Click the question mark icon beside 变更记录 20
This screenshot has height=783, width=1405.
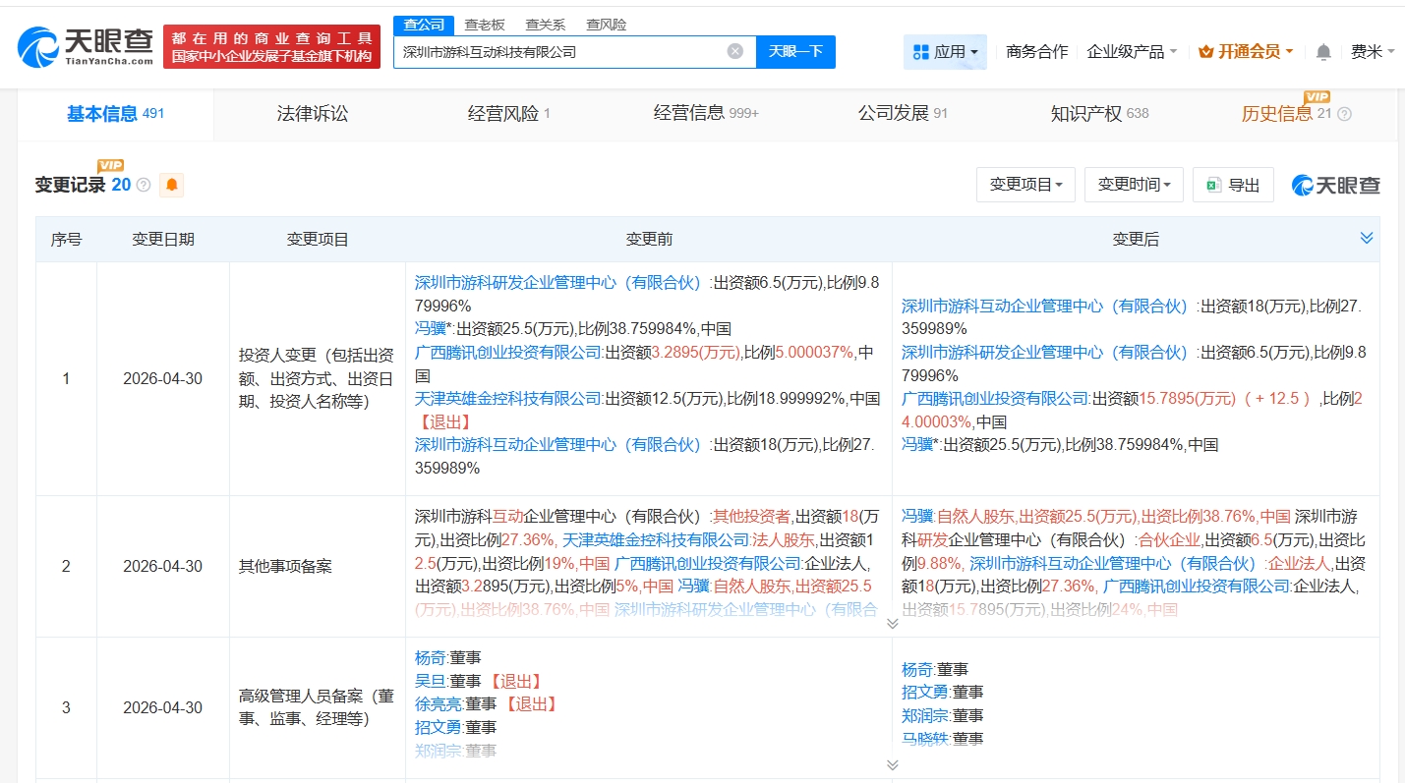click(x=144, y=185)
